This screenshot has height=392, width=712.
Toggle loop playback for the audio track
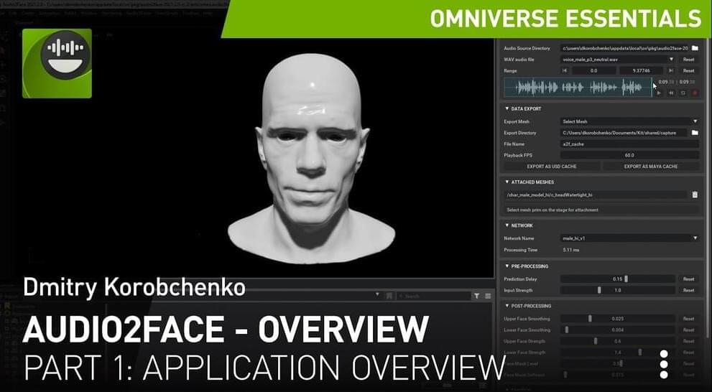tap(683, 93)
